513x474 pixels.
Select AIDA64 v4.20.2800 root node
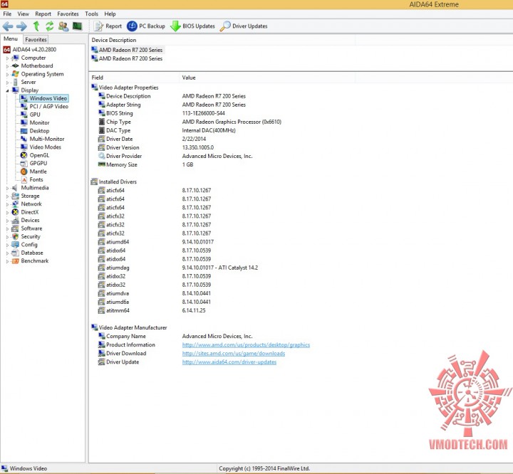34,49
